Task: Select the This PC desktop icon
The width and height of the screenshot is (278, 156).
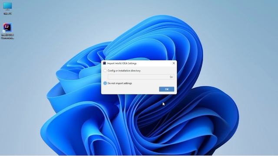Action: [7, 8]
